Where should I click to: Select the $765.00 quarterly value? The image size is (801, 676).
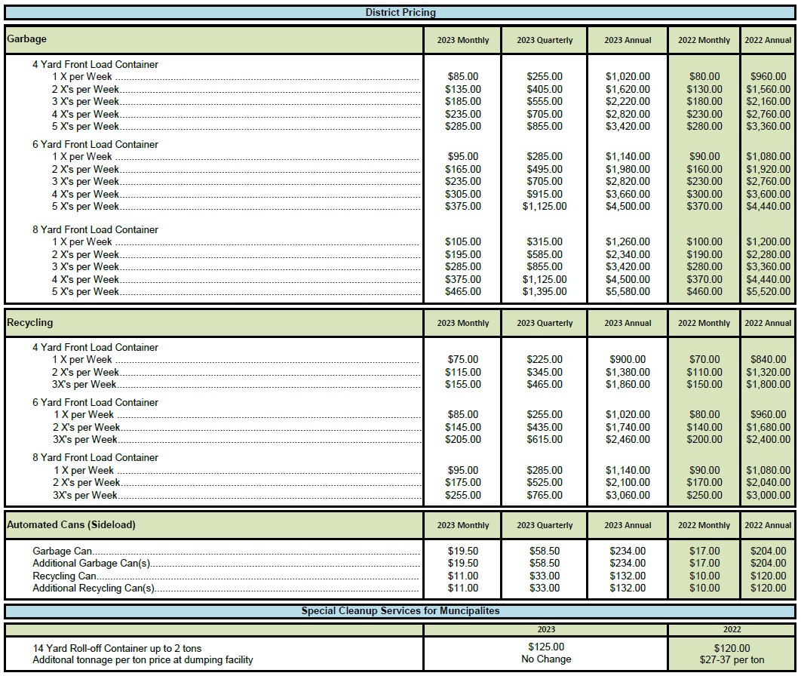coord(545,495)
